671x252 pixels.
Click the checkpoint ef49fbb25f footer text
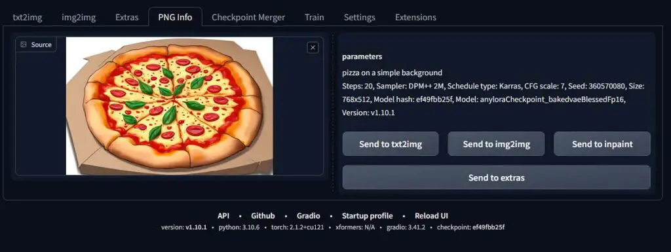(x=470, y=227)
